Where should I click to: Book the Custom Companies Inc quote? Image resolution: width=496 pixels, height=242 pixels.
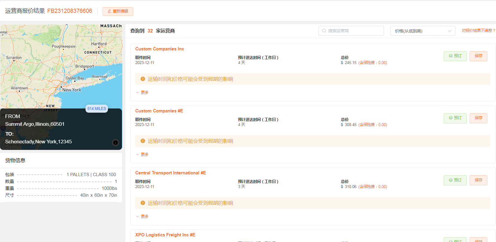[x=455, y=56]
